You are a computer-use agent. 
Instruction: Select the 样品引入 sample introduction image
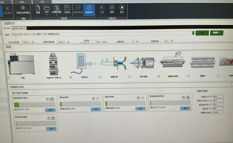pyautogui.click(x=83, y=64)
